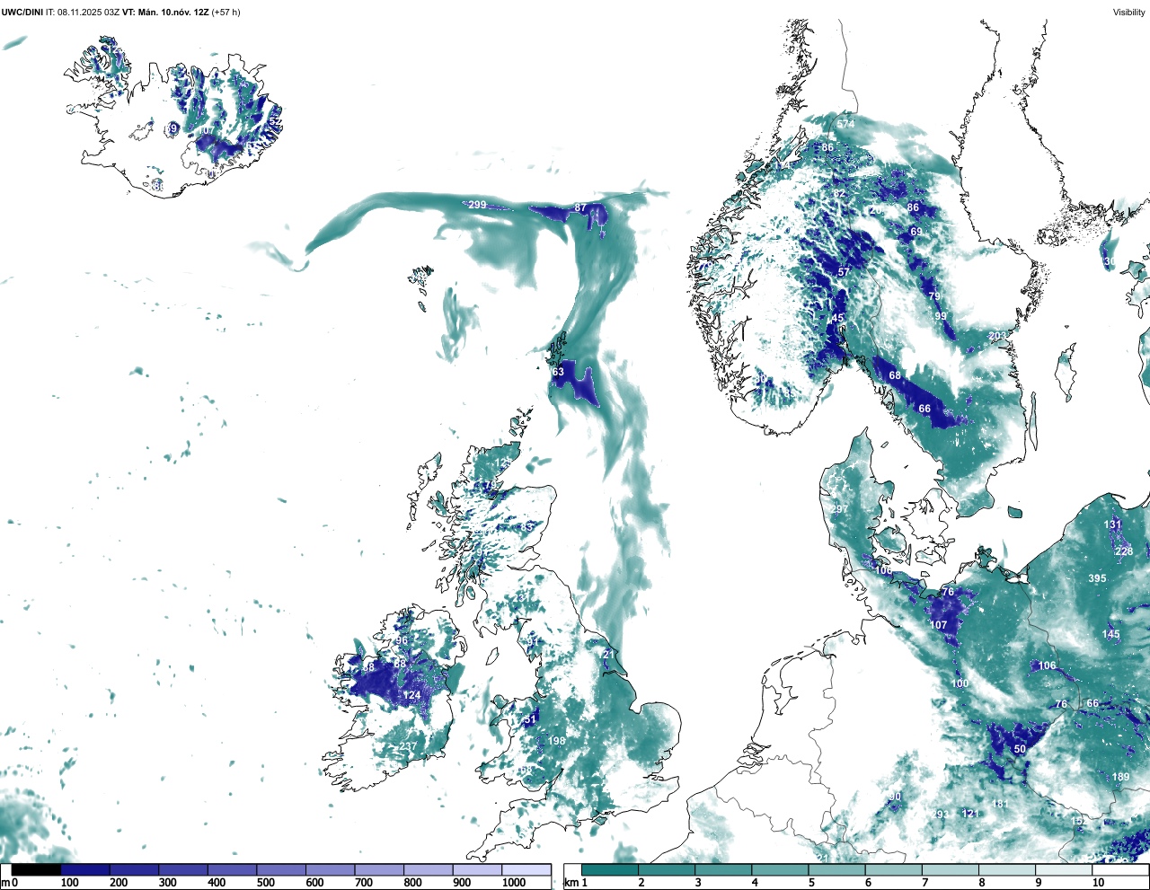Click the 'km 1' label on the kilometre scale
This screenshot has height=890, width=1150.
pyautogui.click(x=575, y=883)
